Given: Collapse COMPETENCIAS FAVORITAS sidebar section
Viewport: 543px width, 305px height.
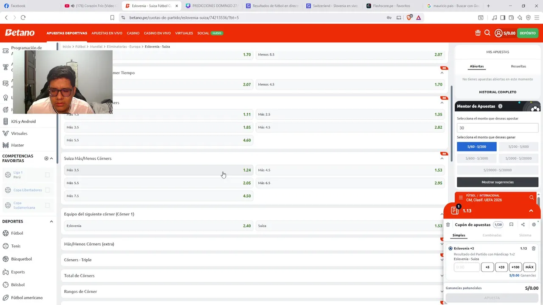Looking at the screenshot, I should pos(51,158).
